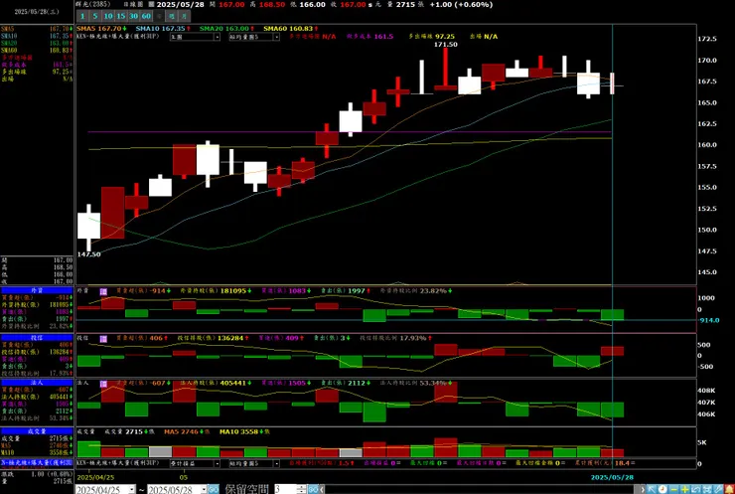This screenshot has width=735, height=494.
Task: Click the 2025/04/25 date on time axis
Action: tap(95, 477)
